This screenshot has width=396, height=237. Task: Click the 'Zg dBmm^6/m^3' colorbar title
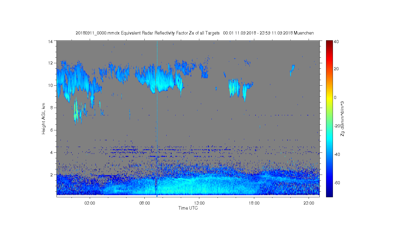pyautogui.click(x=342, y=118)
